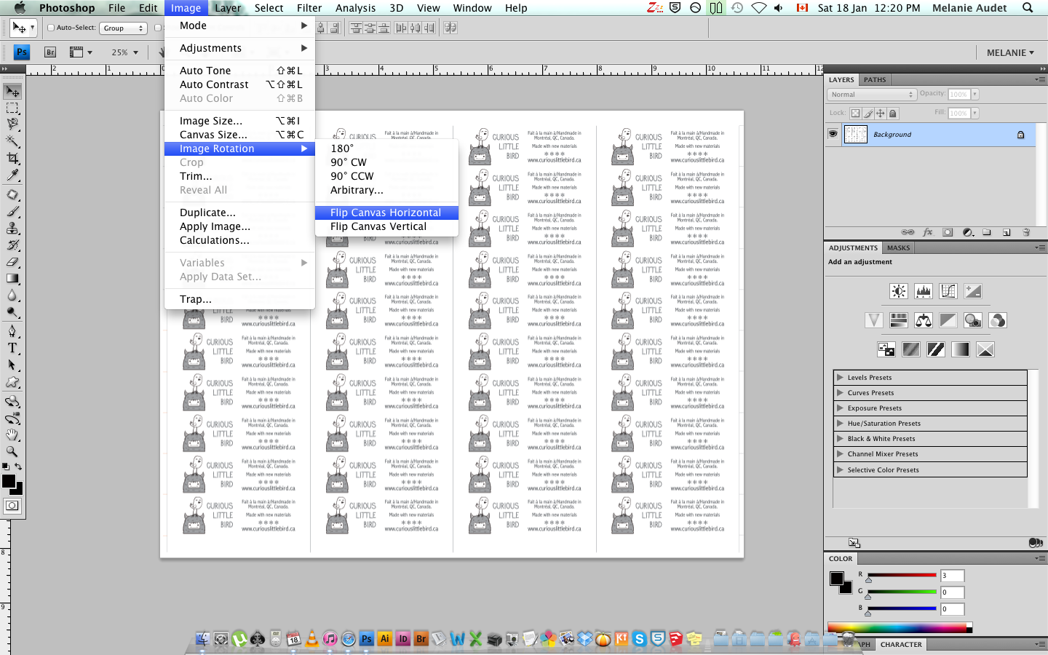Choose Arbitrary rotation option
The height and width of the screenshot is (655, 1048).
[x=386, y=190]
